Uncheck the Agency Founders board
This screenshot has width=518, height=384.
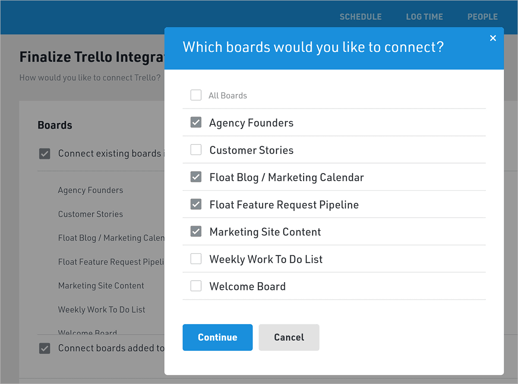(x=196, y=123)
